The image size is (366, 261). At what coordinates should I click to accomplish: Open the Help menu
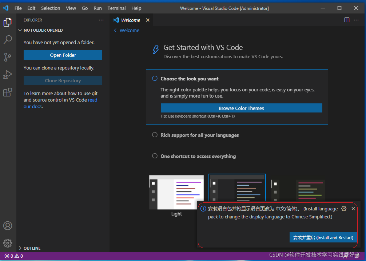136,8
